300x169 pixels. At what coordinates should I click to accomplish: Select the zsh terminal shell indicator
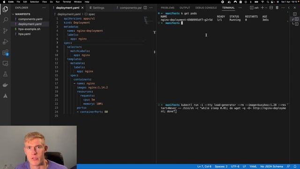pyautogui.click(x=254, y=8)
